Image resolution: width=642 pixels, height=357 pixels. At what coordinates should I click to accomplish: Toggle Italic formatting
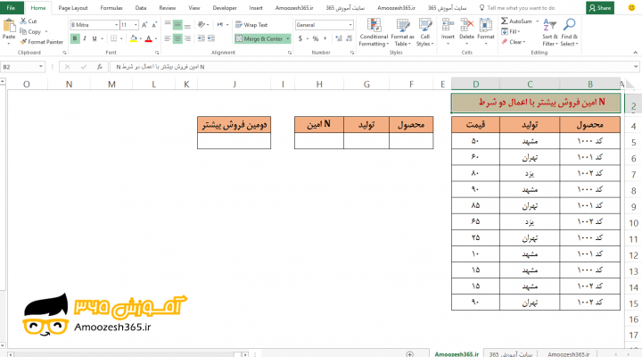(x=85, y=38)
